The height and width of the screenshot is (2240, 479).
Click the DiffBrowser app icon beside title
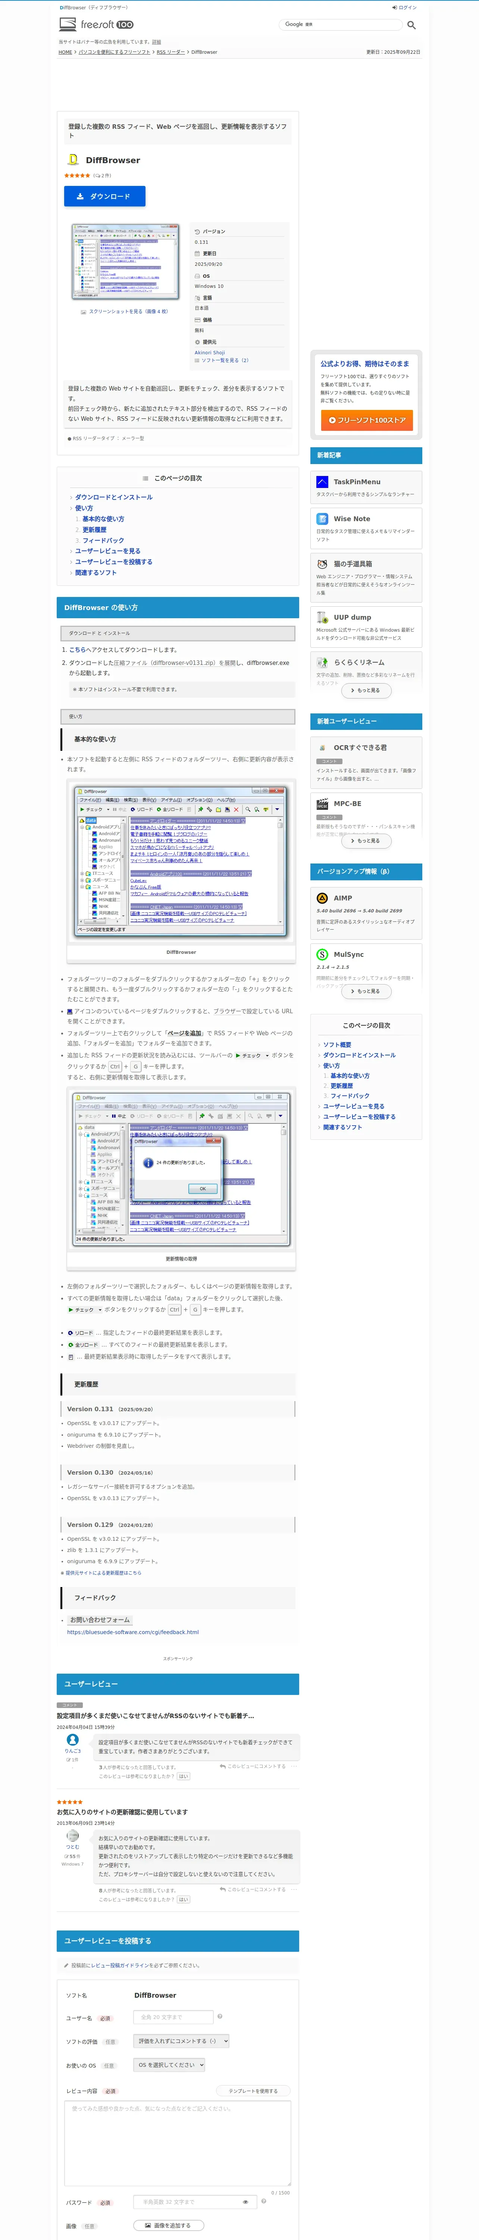[x=74, y=160]
